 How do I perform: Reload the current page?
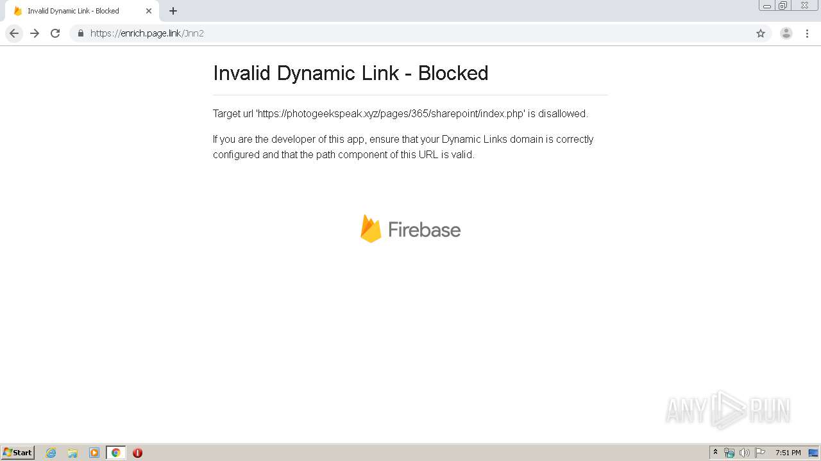55,33
